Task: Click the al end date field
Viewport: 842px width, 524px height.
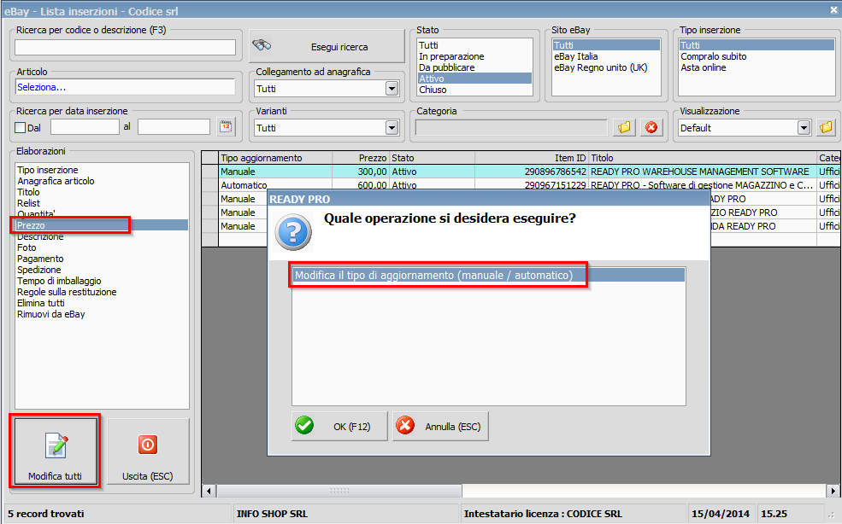Action: pos(174,127)
